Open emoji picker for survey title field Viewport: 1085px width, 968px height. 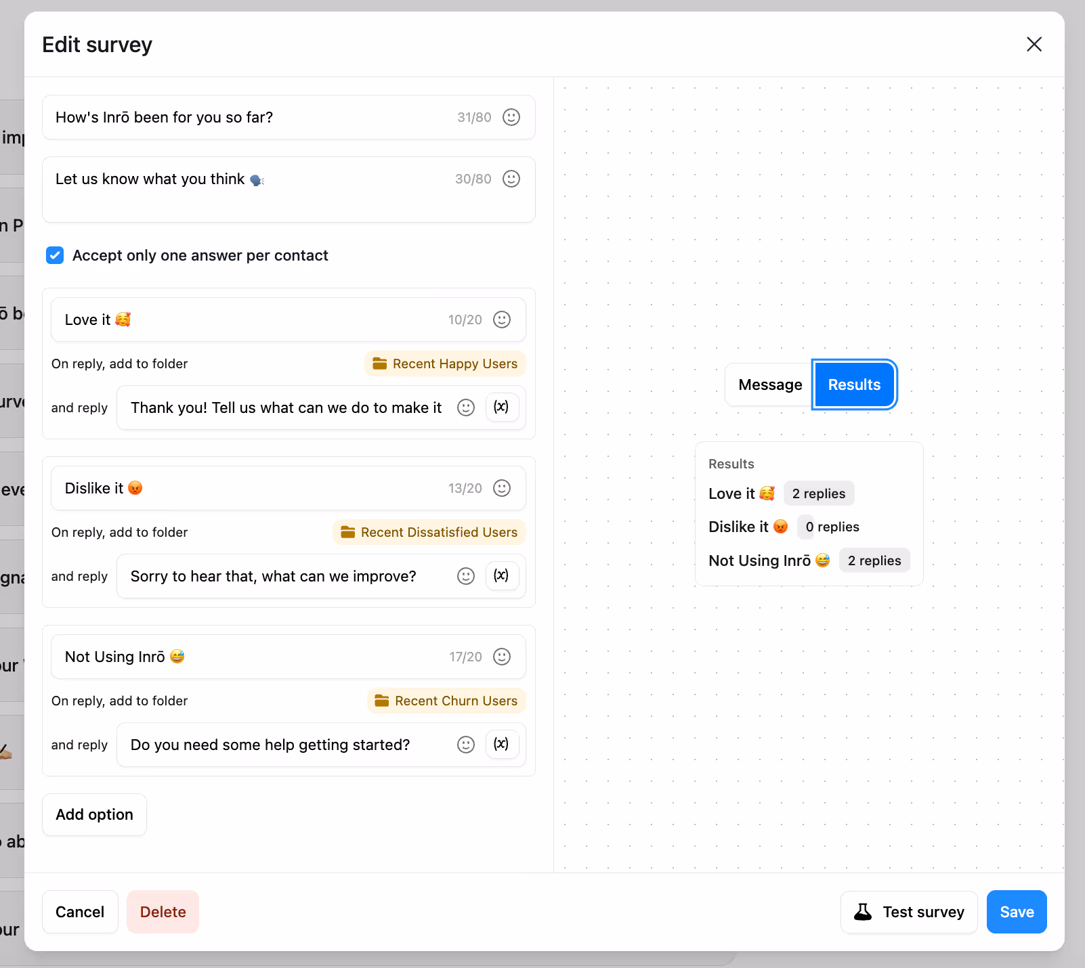click(511, 117)
